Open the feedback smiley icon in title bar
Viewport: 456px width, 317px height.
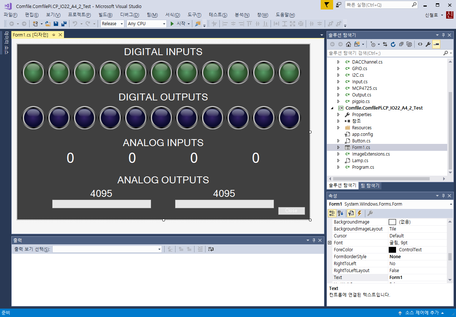tap(339, 5)
